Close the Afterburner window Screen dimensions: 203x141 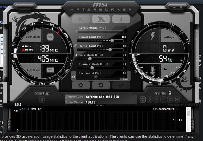pos(181,7)
